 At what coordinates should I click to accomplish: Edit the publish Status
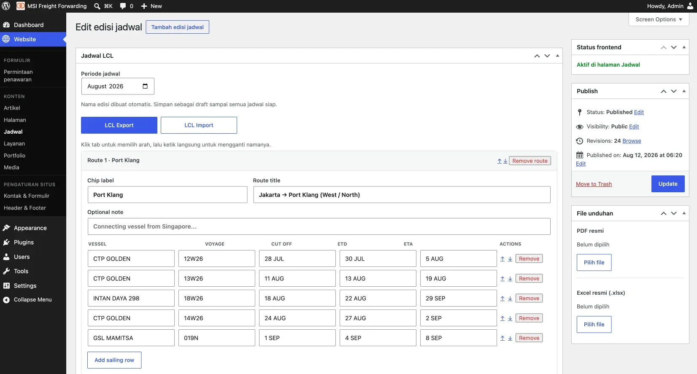(639, 112)
